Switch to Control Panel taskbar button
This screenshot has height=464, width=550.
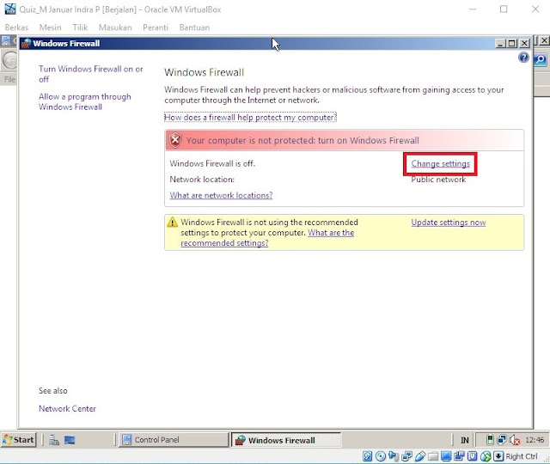coord(174,440)
